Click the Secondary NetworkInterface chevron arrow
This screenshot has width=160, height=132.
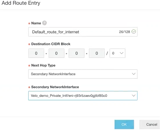pos(133,96)
